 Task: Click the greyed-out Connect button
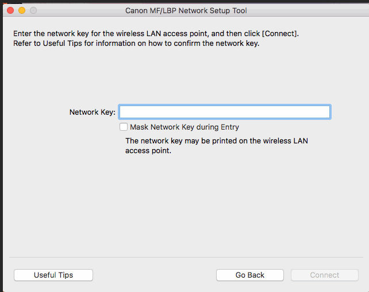[325, 275]
